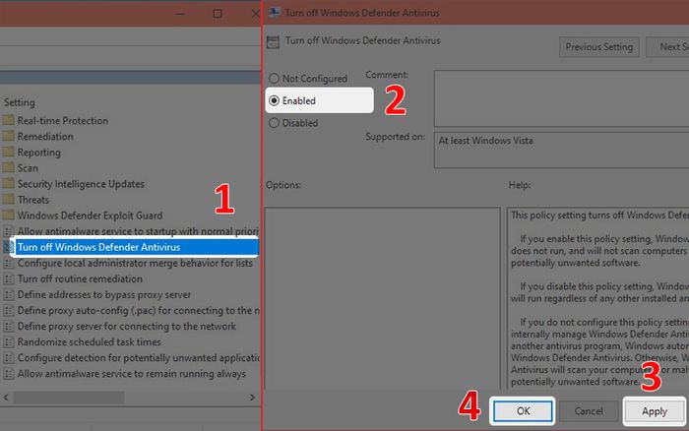Click right arrow of horizontal scrollbar
Viewport: 689px width, 431px height.
(x=252, y=398)
